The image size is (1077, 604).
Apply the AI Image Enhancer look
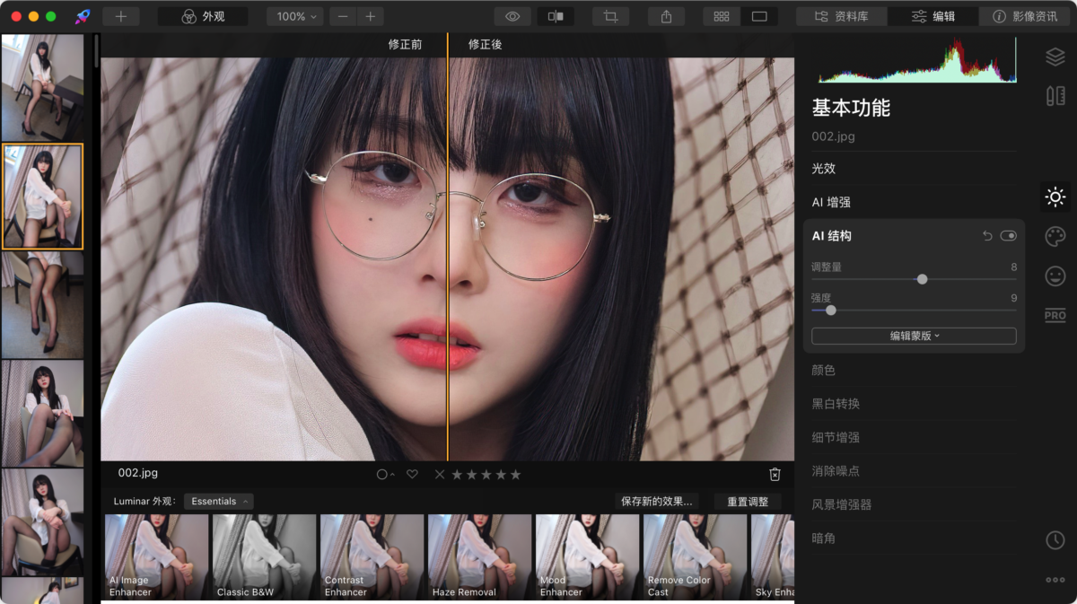tap(156, 556)
